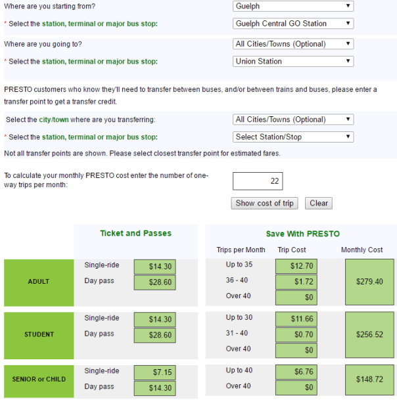Select the Senior or Child single-ride $7.15
397x400 pixels.
pos(154,372)
